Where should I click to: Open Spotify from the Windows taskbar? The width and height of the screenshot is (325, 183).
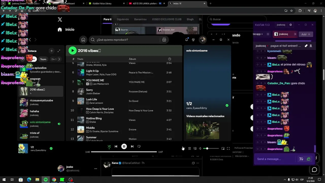[x=46, y=179]
